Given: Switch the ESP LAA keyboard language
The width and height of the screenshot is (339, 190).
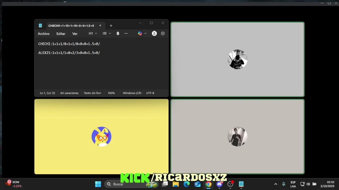Looking at the screenshot, I should coord(293,184).
